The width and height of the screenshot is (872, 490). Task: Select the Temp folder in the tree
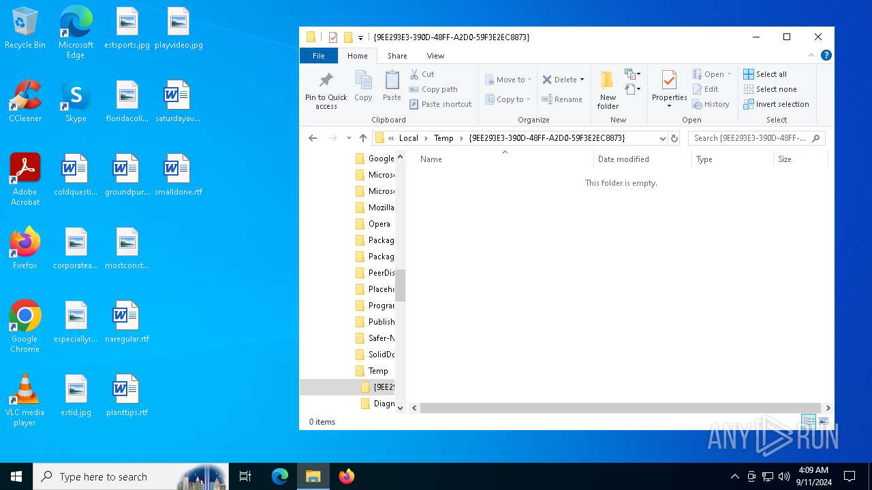coord(378,371)
